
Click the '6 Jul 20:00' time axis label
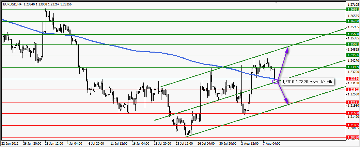[96, 144]
